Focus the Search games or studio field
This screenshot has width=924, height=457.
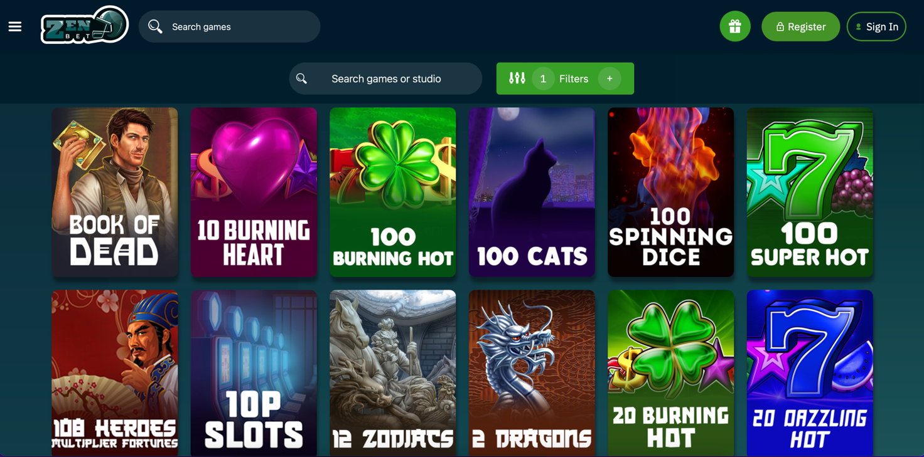click(x=385, y=78)
